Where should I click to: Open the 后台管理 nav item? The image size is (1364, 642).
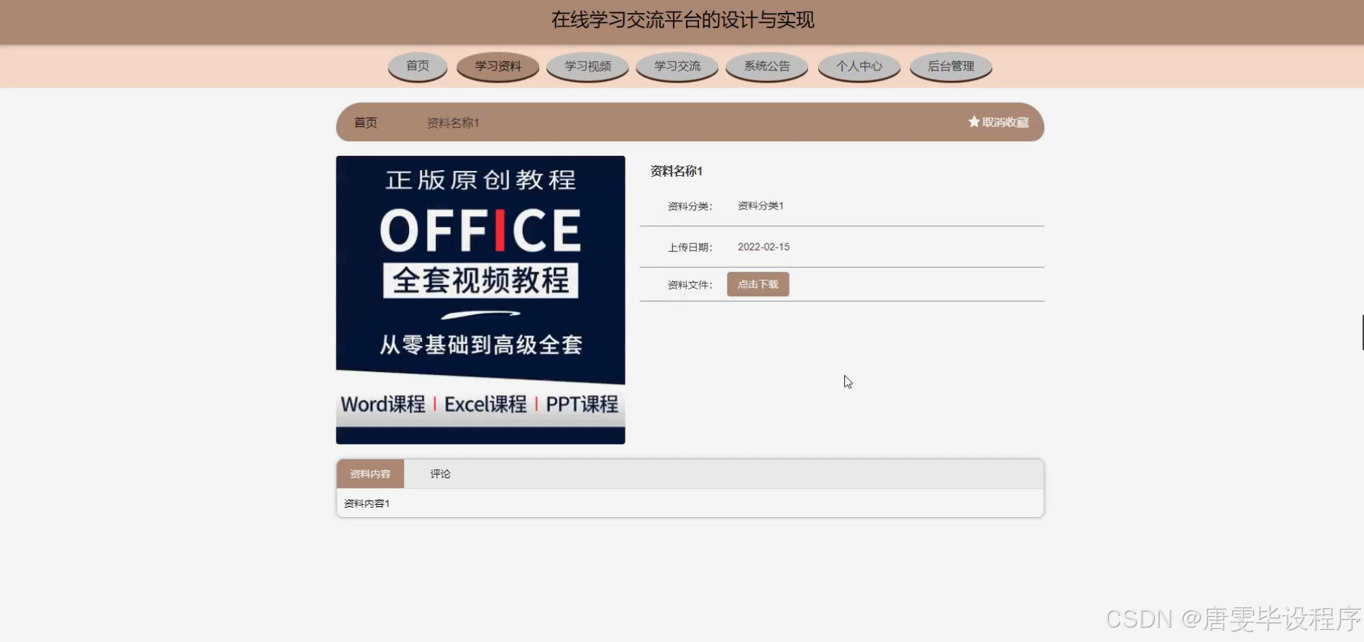click(951, 66)
